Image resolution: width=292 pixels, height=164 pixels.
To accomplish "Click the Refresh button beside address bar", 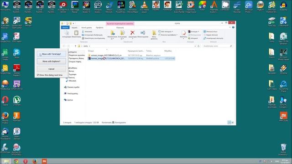I will point(198,46).
